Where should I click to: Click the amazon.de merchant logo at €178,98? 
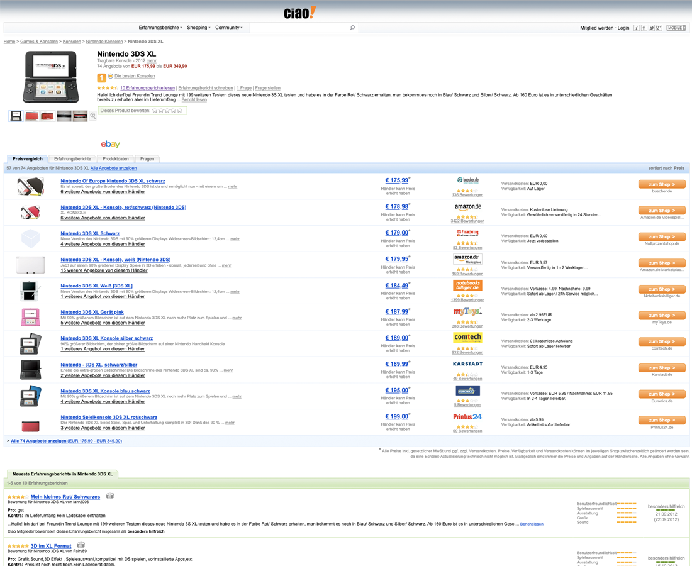tap(468, 206)
